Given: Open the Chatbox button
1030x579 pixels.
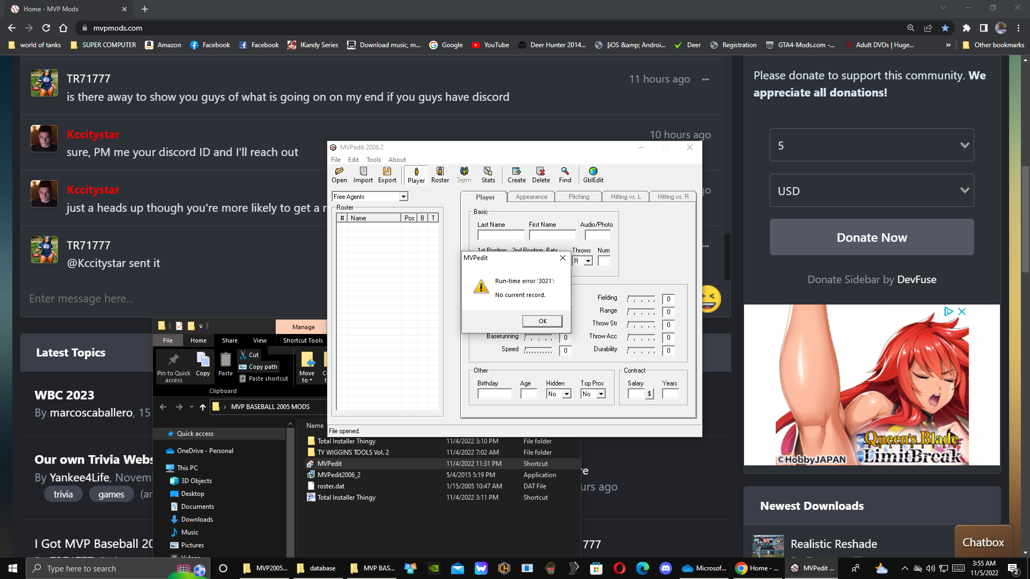Looking at the screenshot, I should [983, 542].
